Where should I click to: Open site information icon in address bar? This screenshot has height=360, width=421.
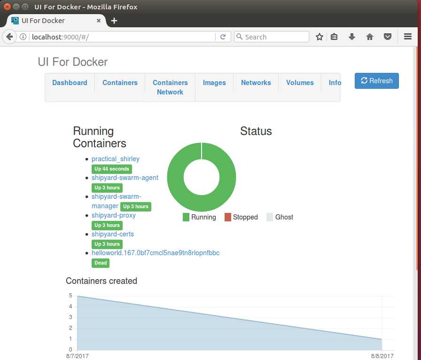[23, 37]
